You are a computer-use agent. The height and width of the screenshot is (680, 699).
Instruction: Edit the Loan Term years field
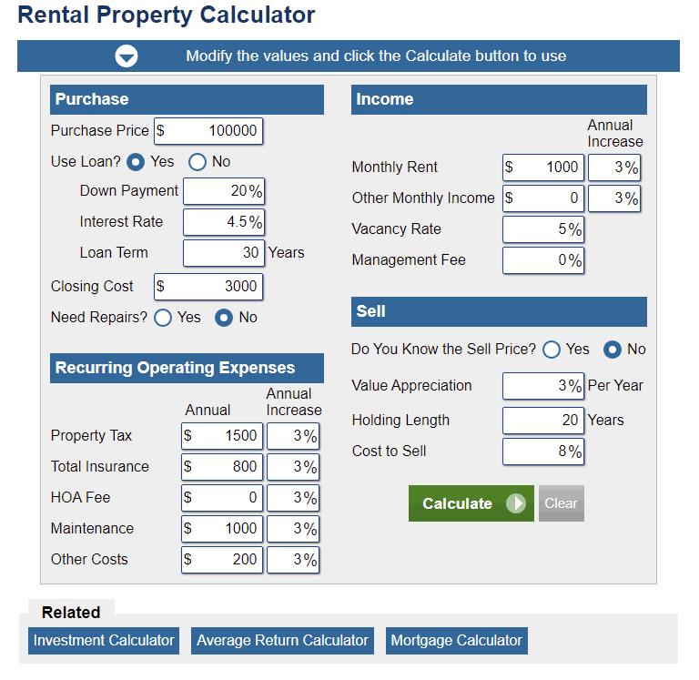coord(223,253)
